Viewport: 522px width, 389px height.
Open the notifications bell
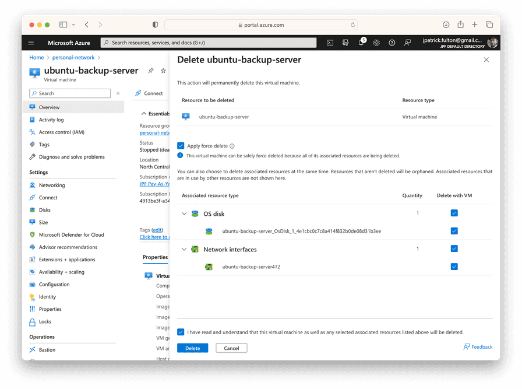point(361,43)
